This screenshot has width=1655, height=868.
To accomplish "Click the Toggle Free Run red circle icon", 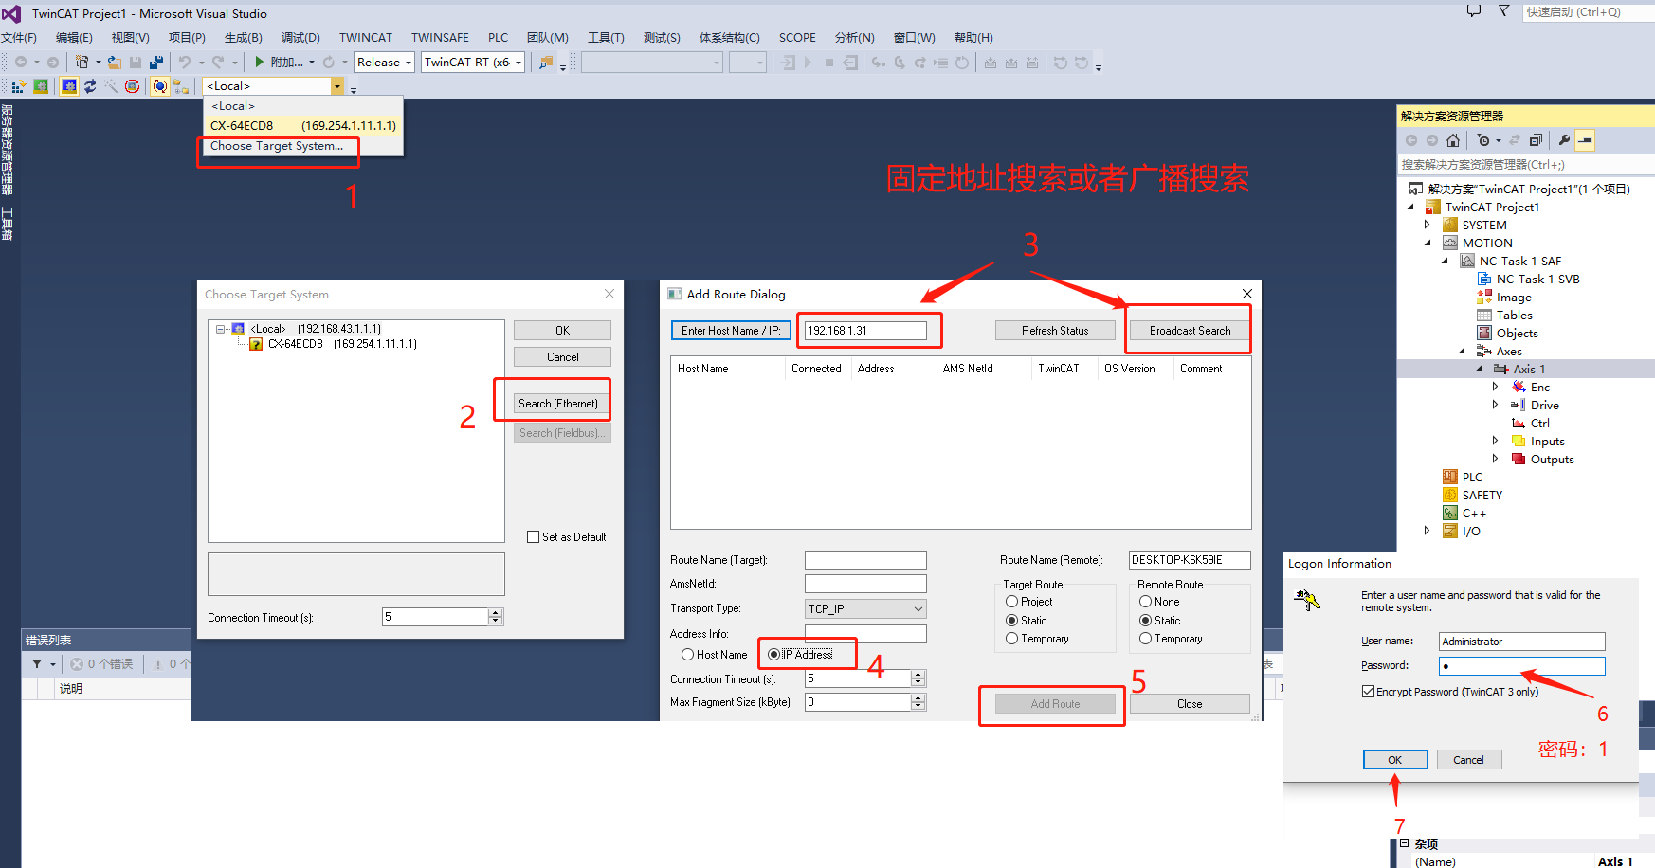I will coord(133,86).
